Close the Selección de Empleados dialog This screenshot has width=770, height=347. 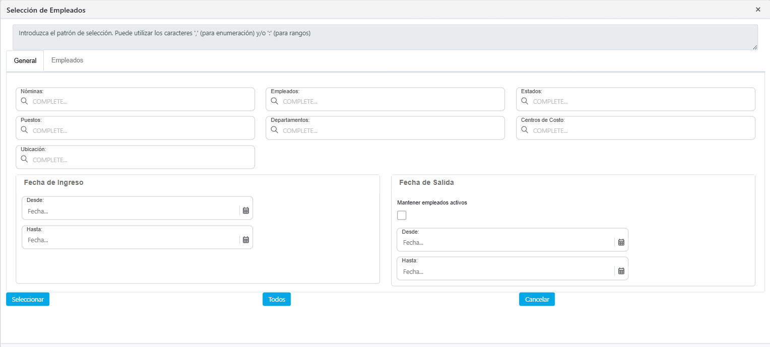coord(758,10)
